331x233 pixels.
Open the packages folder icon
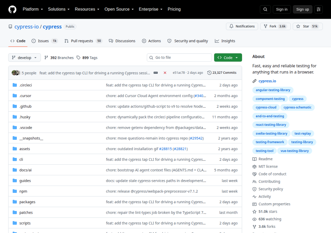[15, 202]
